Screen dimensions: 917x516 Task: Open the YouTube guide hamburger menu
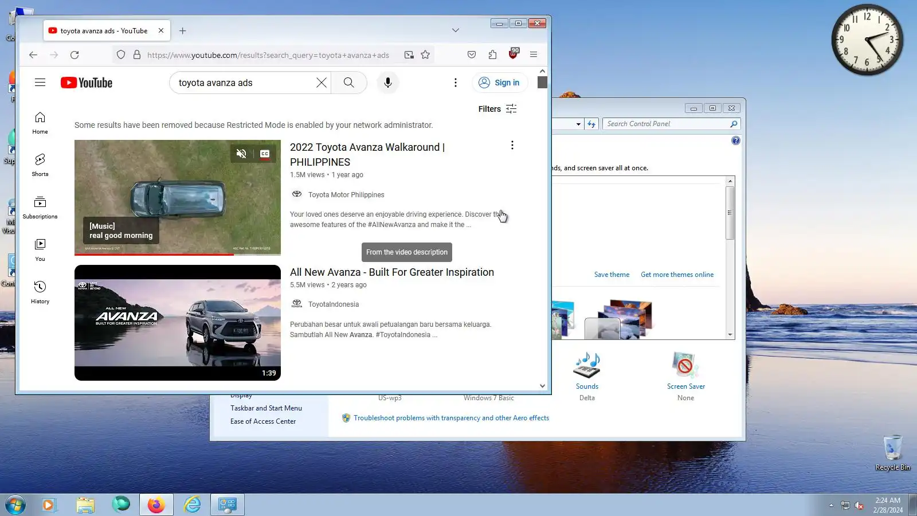pyautogui.click(x=40, y=83)
